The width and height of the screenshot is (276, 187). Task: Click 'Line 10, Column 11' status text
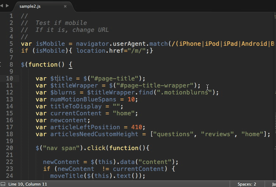28,184
